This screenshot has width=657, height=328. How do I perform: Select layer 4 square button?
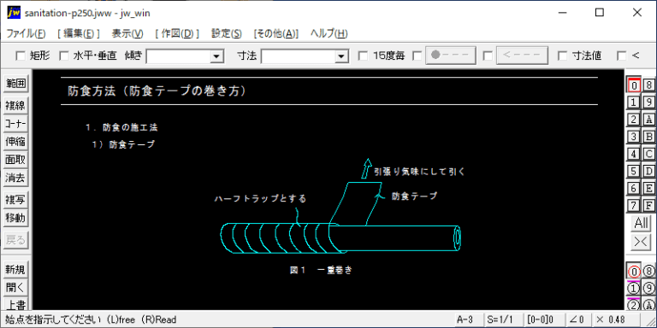(x=634, y=154)
